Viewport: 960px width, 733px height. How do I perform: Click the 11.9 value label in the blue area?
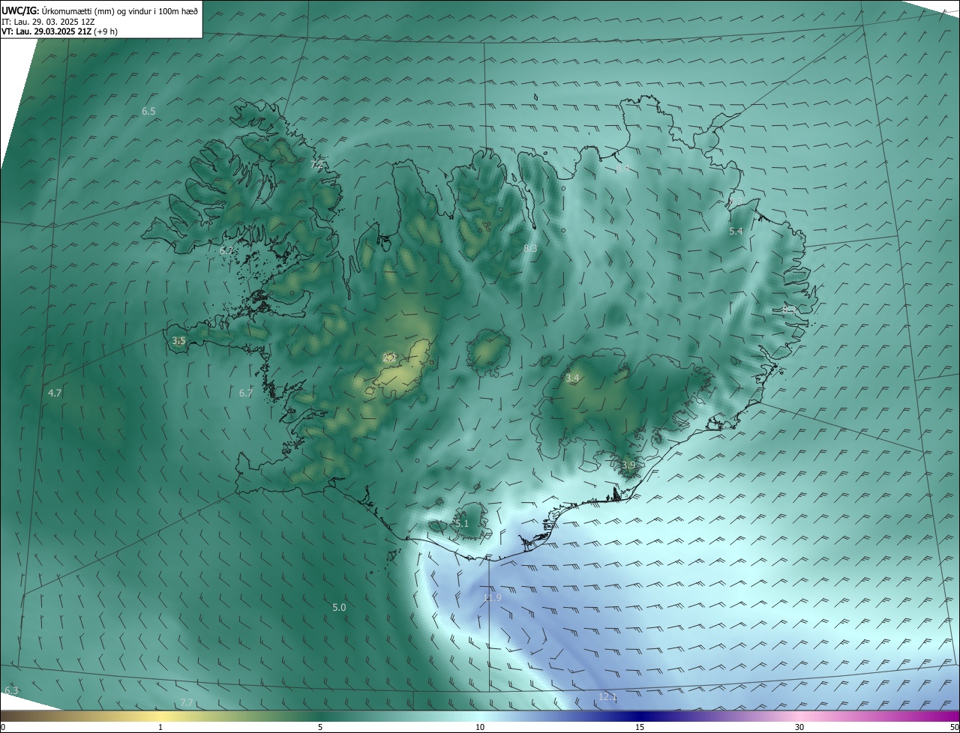[x=492, y=597]
